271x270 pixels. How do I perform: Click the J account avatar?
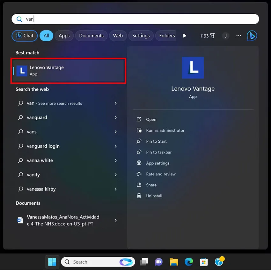pos(225,36)
